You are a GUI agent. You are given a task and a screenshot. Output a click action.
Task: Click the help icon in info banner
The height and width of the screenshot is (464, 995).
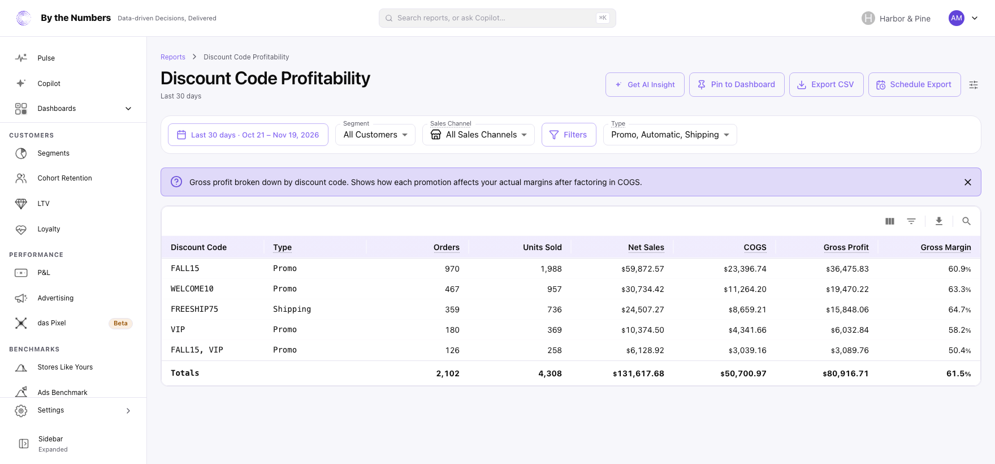point(176,182)
